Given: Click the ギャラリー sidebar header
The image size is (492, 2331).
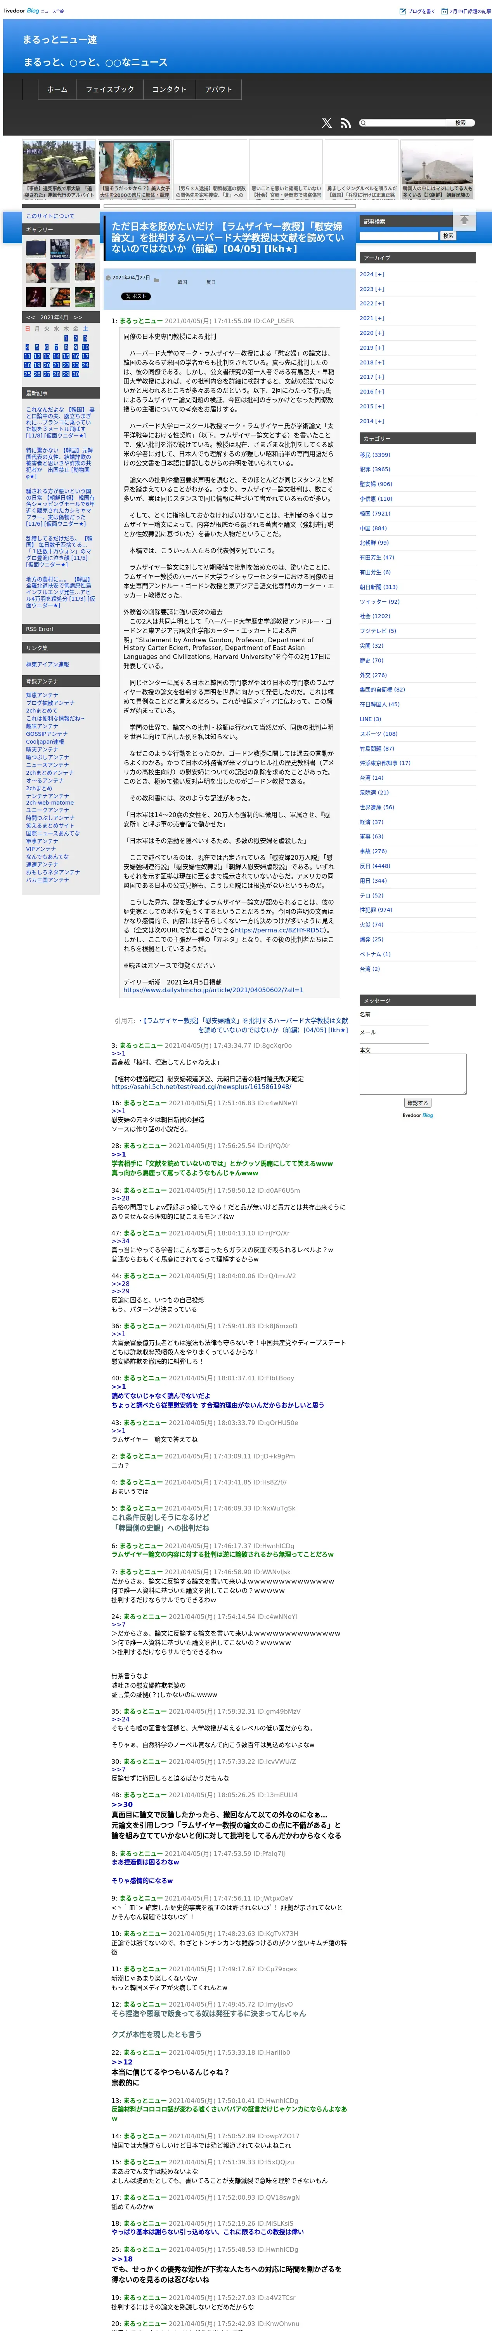Looking at the screenshot, I should 61,230.
